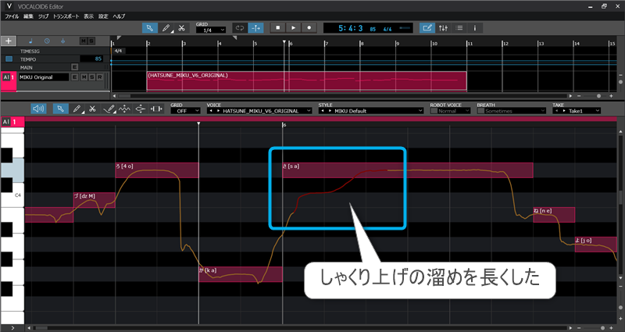Open the musical editor view icon
This screenshot has width=625, height=332.
click(427, 28)
